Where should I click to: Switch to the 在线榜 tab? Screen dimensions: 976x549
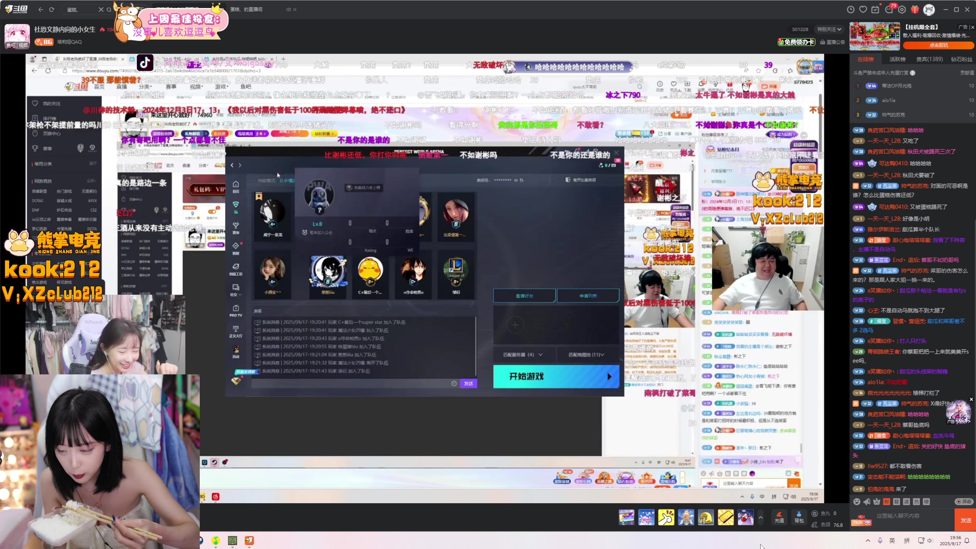(x=865, y=59)
